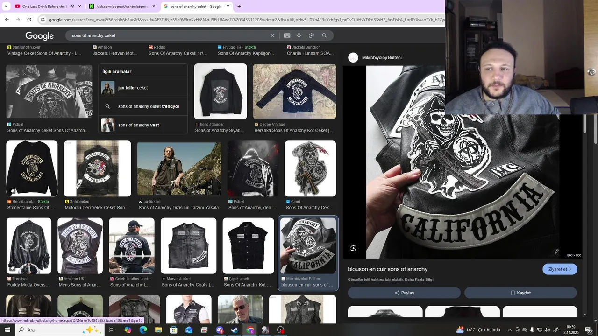The image size is (598, 336).
Task: Open the Marvel Jacket SAMCRO vest thumbnail
Action: pyautogui.click(x=189, y=245)
